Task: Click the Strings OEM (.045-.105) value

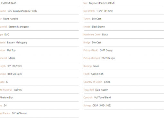Action: [x=102, y=105]
